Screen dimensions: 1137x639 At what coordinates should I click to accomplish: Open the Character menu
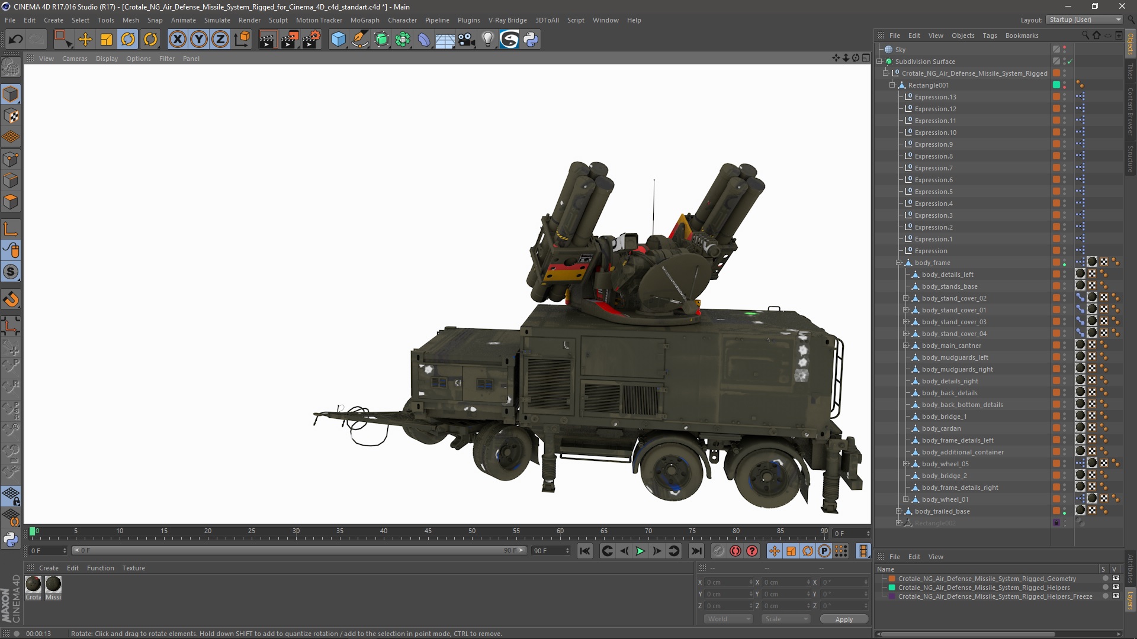tap(402, 20)
